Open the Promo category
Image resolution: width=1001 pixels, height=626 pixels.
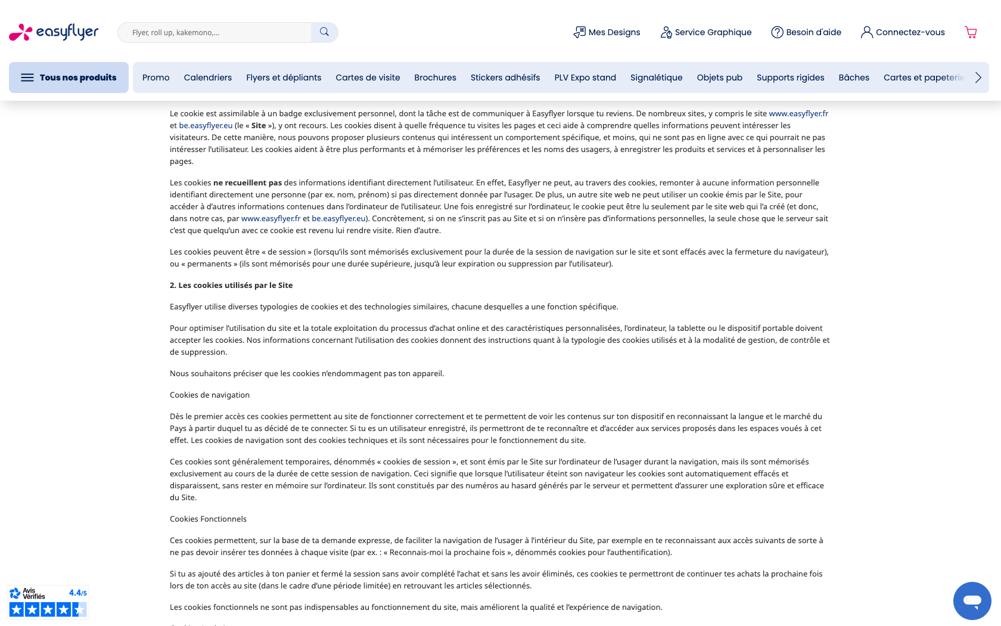pos(156,78)
